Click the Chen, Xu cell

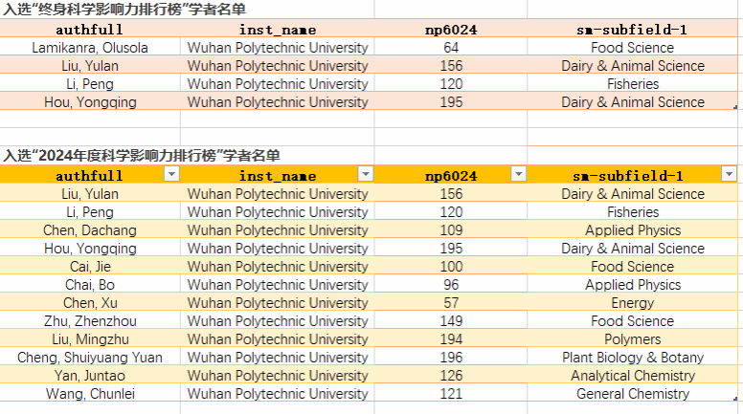[90, 303]
